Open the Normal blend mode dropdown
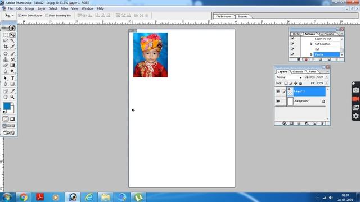Screen dimensions: 360x202 [289, 77]
